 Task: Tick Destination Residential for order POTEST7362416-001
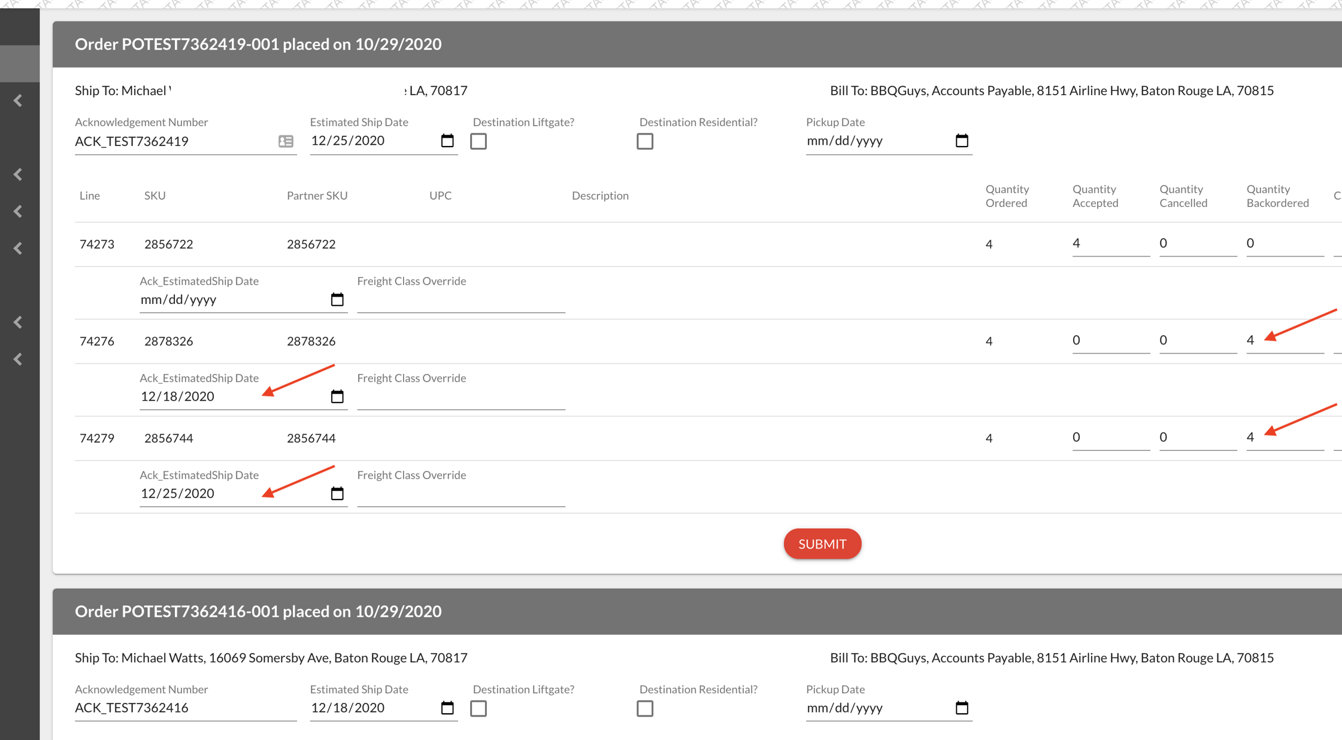pos(645,708)
